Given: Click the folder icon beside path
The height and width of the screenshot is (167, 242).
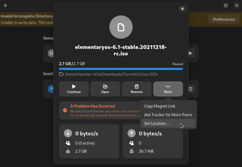Looking at the screenshot, I should [x=61, y=74].
